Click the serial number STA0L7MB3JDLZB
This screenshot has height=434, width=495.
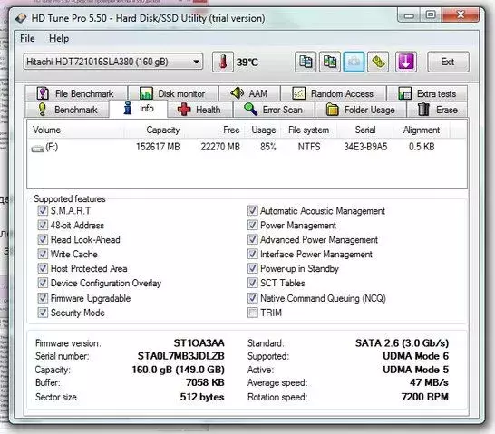(181, 356)
